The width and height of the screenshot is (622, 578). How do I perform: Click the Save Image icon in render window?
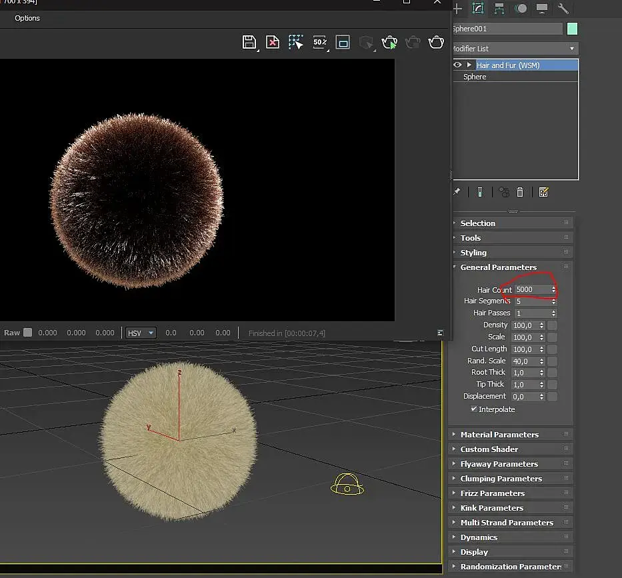click(249, 43)
